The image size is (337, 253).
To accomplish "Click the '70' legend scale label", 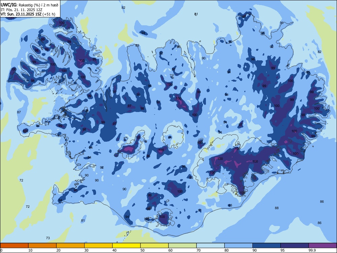I will [x=198, y=250].
